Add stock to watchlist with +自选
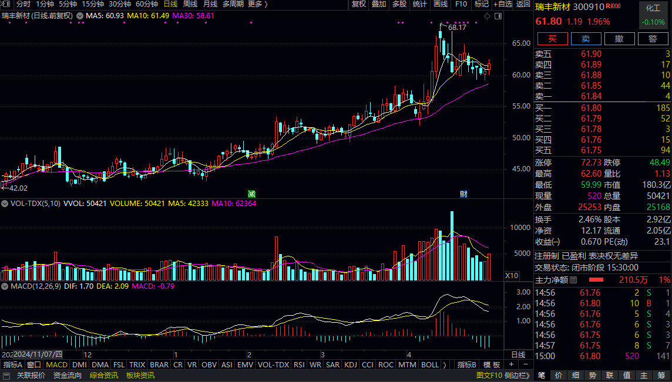 (503, 4)
